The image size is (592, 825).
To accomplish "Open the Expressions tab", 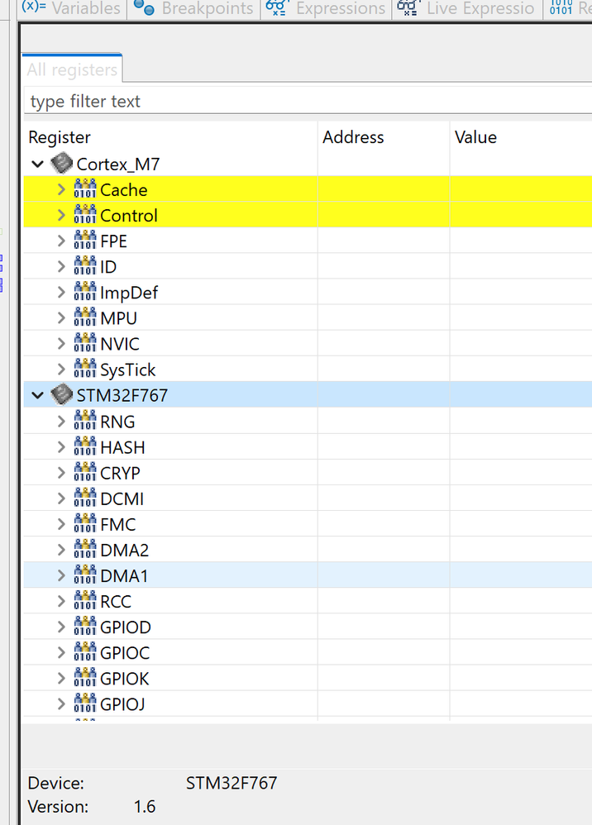I will coord(327,9).
